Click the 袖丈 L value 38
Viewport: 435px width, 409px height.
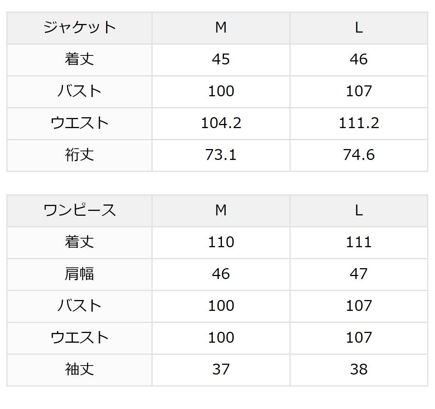click(359, 370)
